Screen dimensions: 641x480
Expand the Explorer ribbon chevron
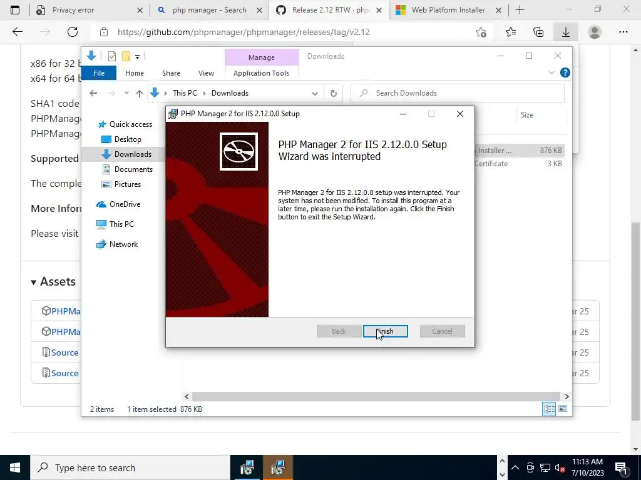[x=551, y=72]
